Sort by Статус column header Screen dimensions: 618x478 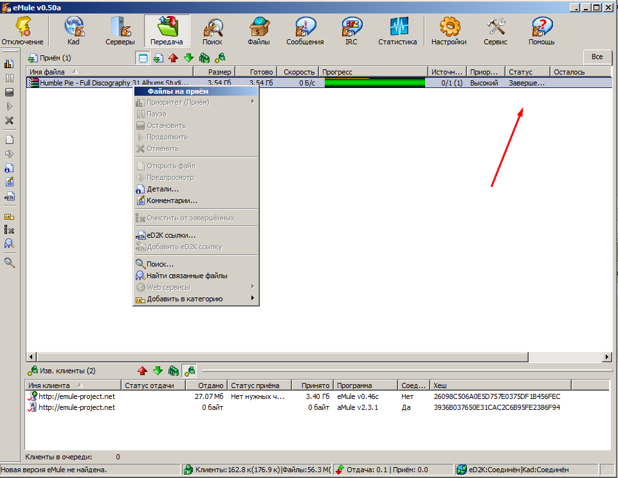tap(527, 72)
